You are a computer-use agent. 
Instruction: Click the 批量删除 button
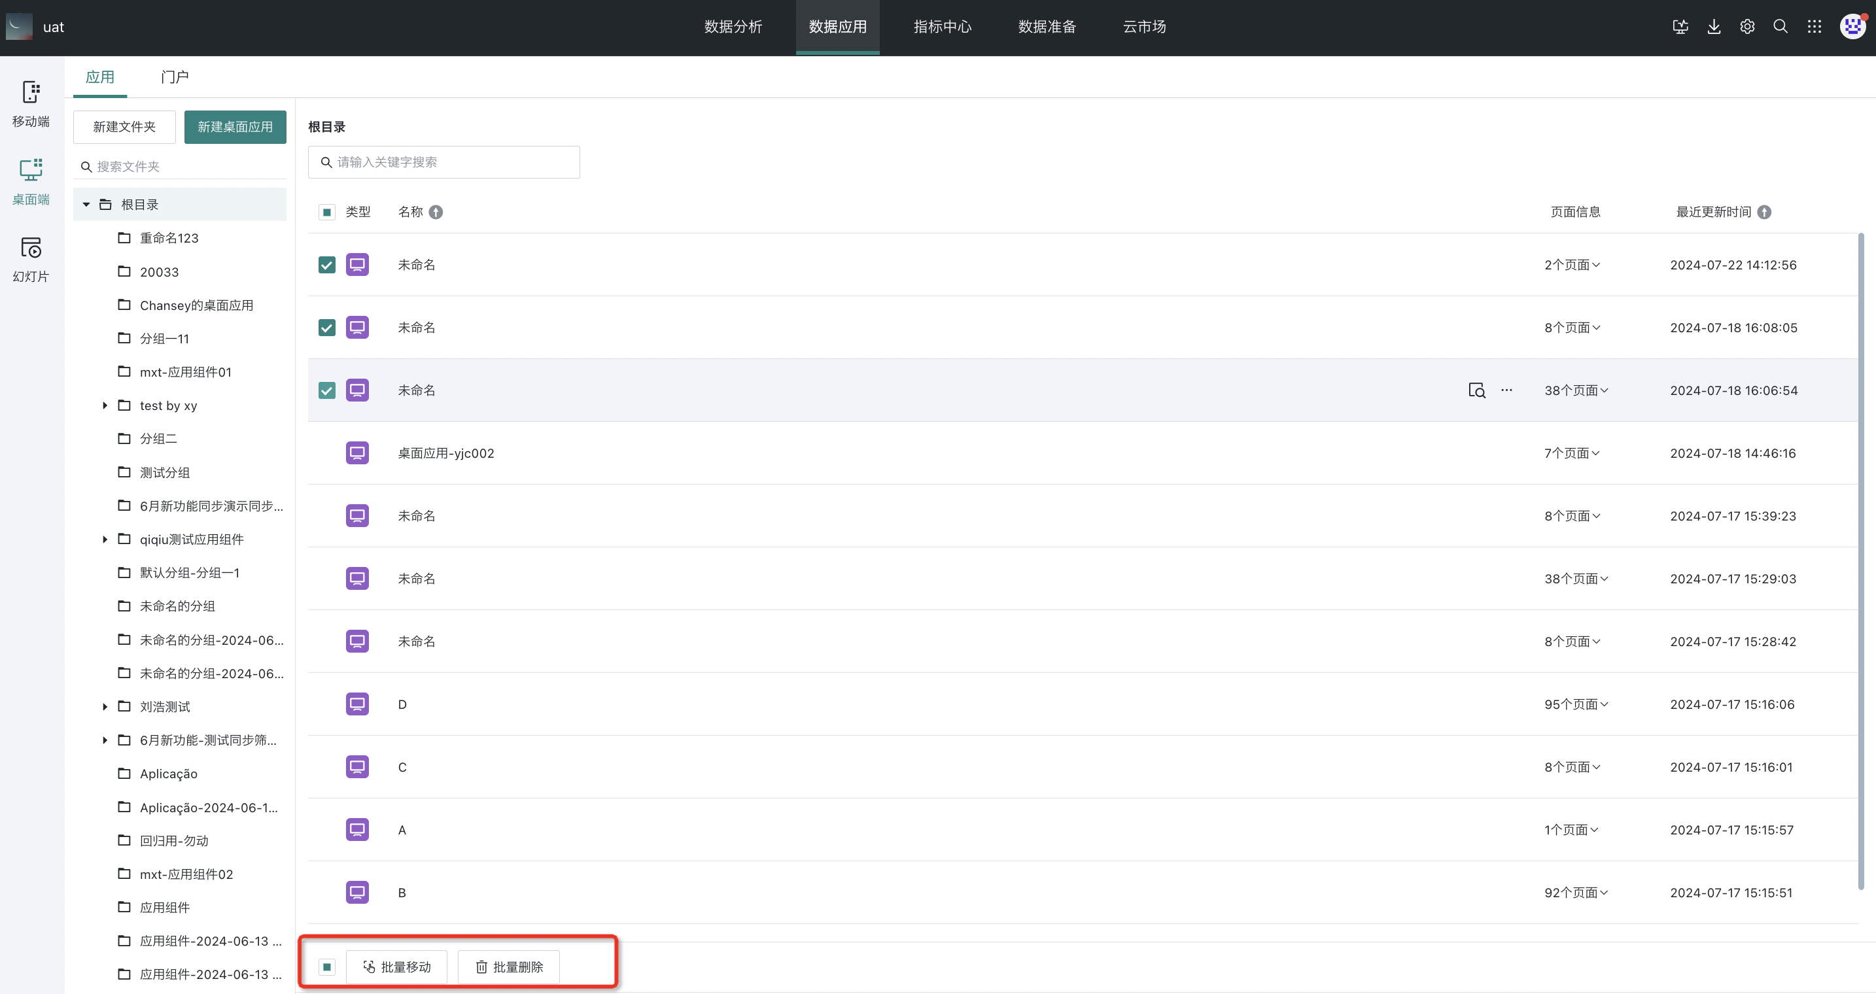coord(509,967)
